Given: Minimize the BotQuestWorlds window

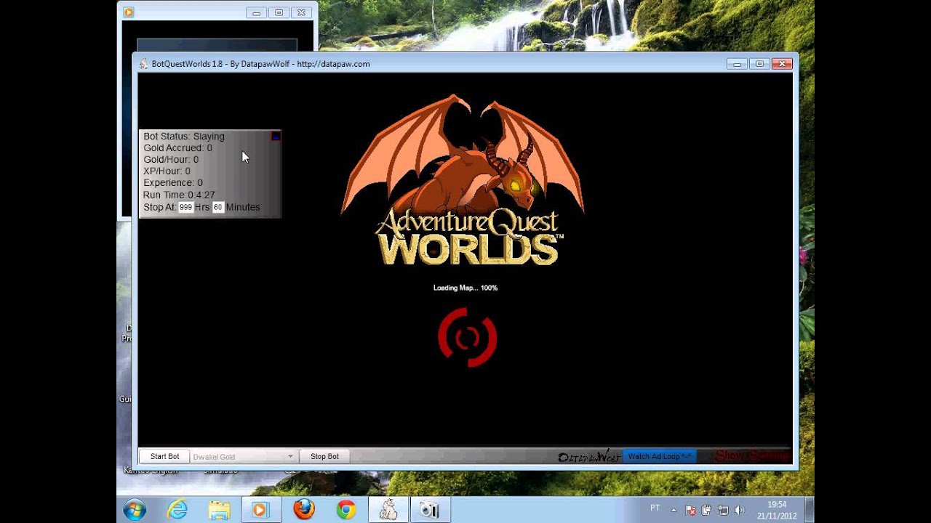Looking at the screenshot, I should [737, 64].
